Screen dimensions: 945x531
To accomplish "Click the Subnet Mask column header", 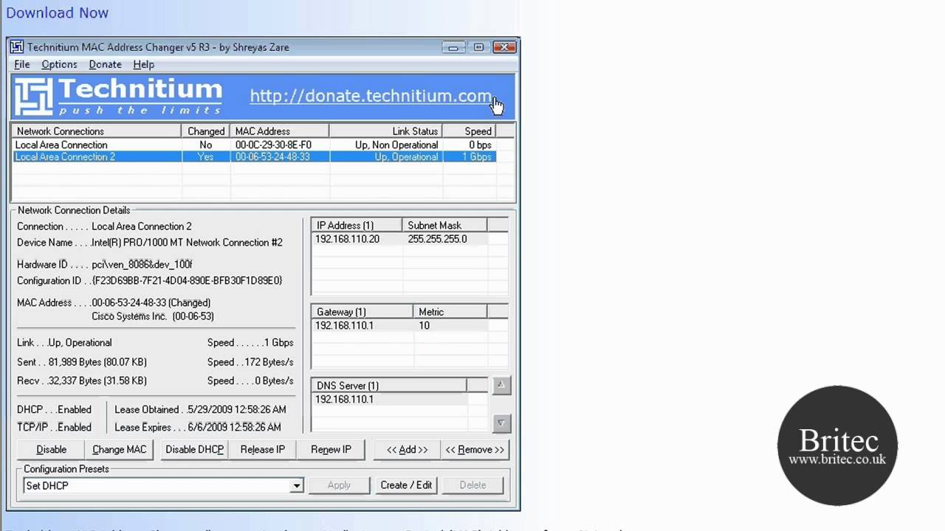I will click(444, 226).
